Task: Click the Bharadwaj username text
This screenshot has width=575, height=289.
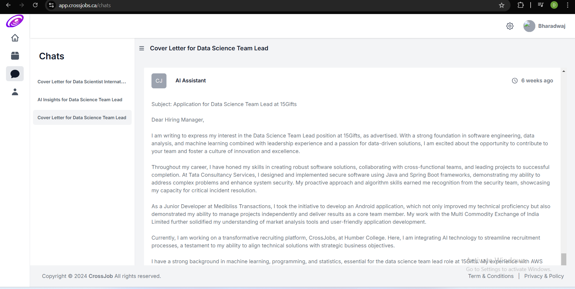Action: point(552,26)
